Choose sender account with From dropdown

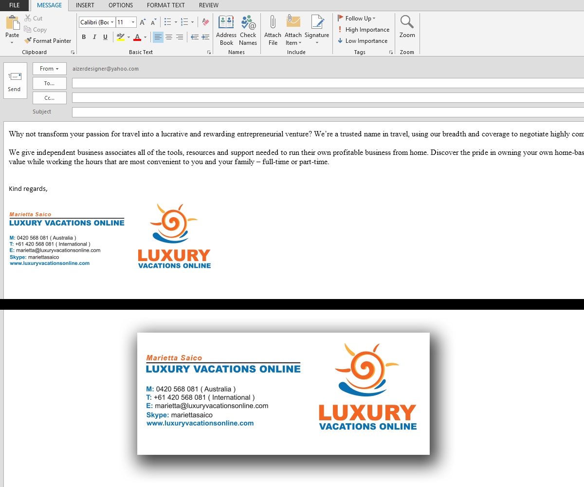[x=50, y=69]
